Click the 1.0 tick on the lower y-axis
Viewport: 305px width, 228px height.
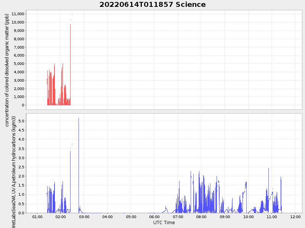[21, 195]
